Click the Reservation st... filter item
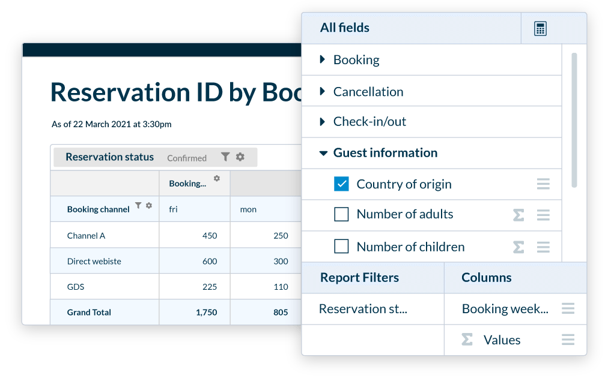 [x=363, y=309]
